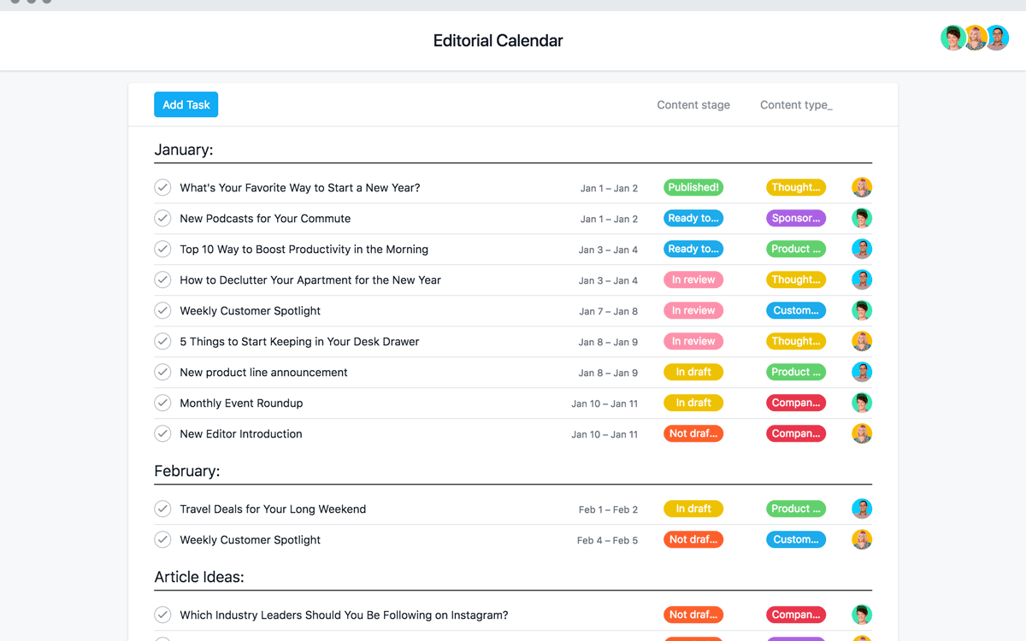The height and width of the screenshot is (641, 1026).
Task: Click the green Product type tag on the Top 10 row
Action: [x=796, y=249]
